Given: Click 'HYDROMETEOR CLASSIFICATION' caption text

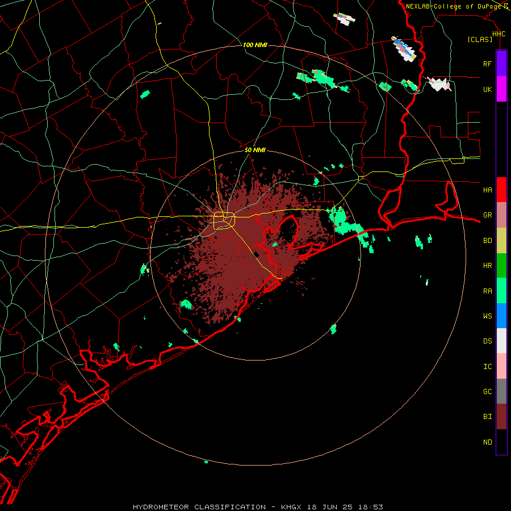Looking at the screenshot, I should (x=199, y=507).
